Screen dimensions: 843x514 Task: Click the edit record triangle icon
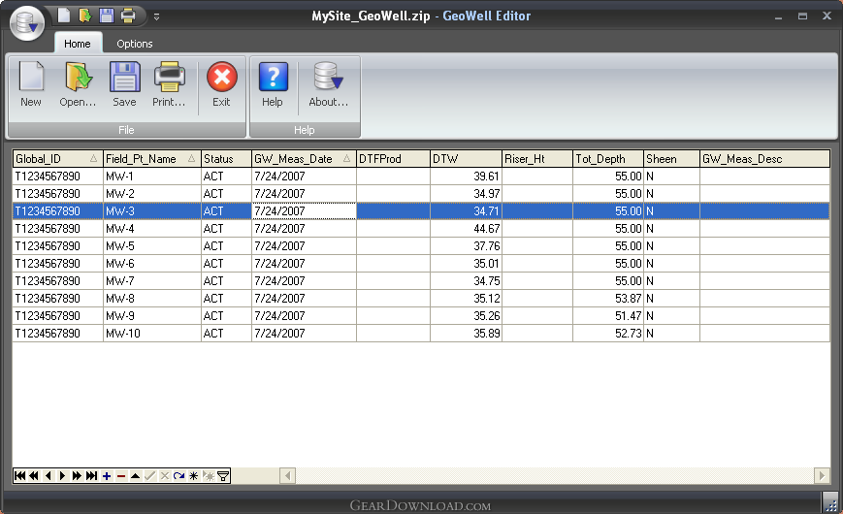[x=136, y=476]
